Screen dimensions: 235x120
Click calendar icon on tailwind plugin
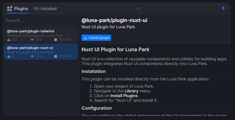[56, 40]
